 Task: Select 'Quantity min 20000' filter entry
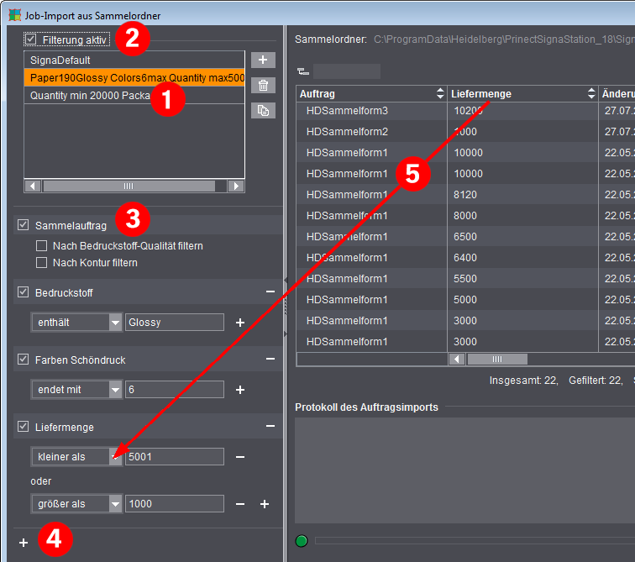tap(134, 95)
